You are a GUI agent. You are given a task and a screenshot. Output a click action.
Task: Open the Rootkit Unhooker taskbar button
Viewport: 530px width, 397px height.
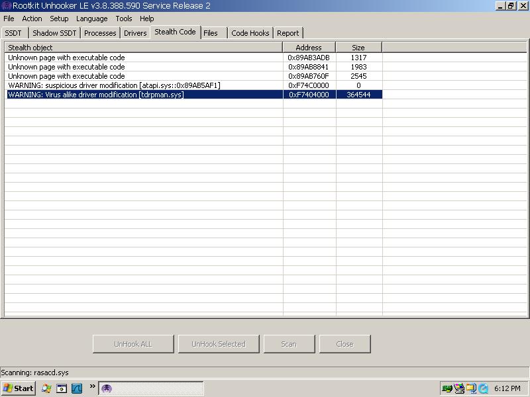pyautogui.click(x=150, y=388)
